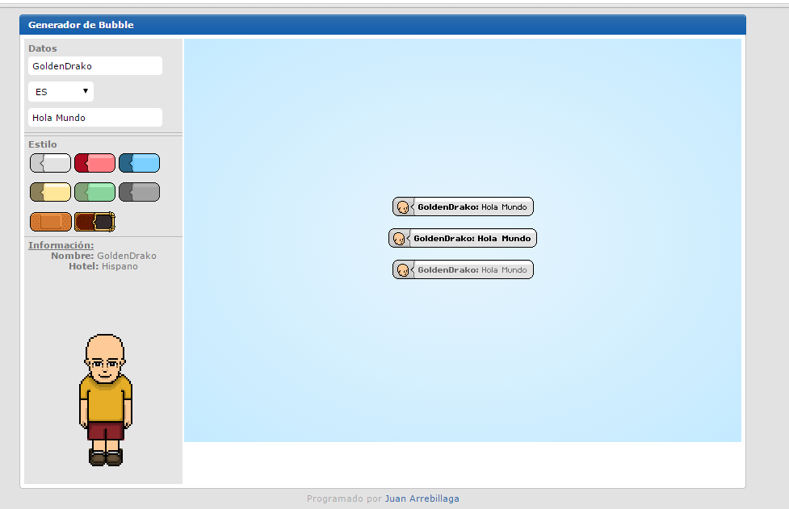Select the brown gold-framed bubble style
Viewport: 789px width, 509px height.
coord(94,222)
